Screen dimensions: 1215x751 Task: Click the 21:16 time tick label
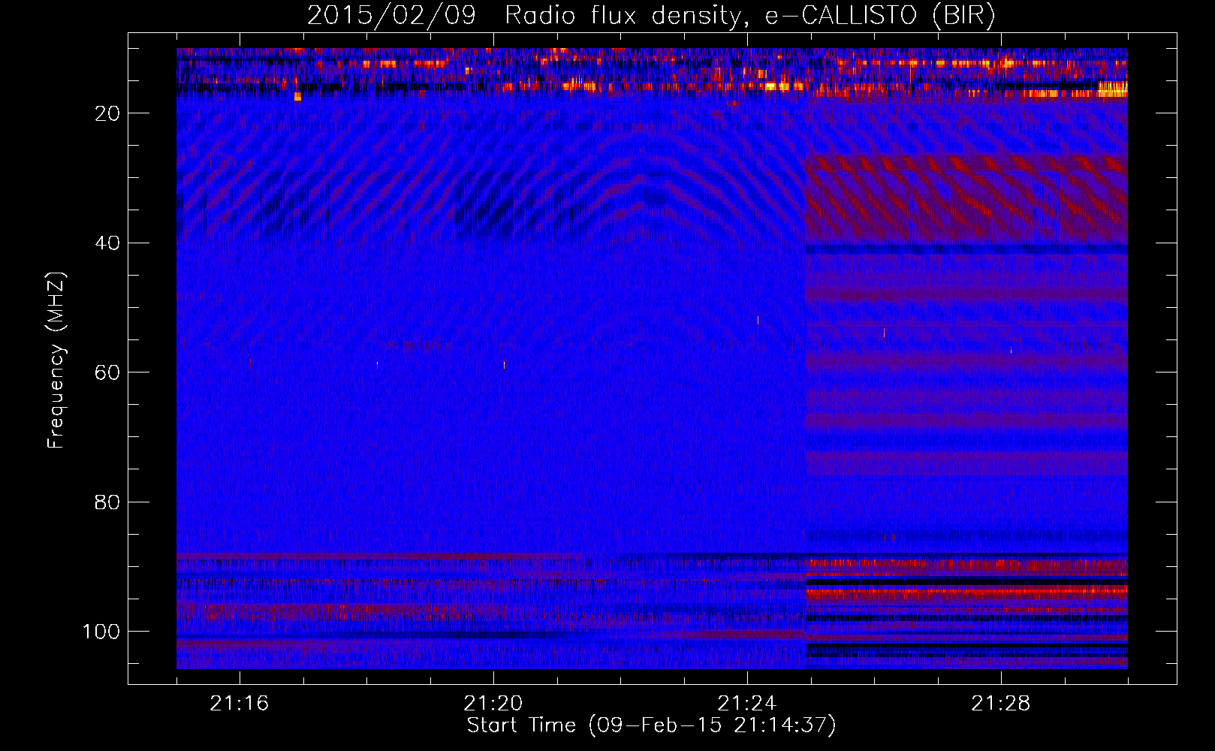click(x=239, y=704)
